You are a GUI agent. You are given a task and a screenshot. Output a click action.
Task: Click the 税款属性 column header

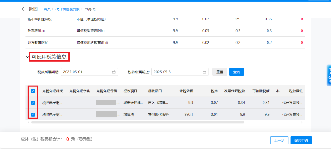pos(296,91)
